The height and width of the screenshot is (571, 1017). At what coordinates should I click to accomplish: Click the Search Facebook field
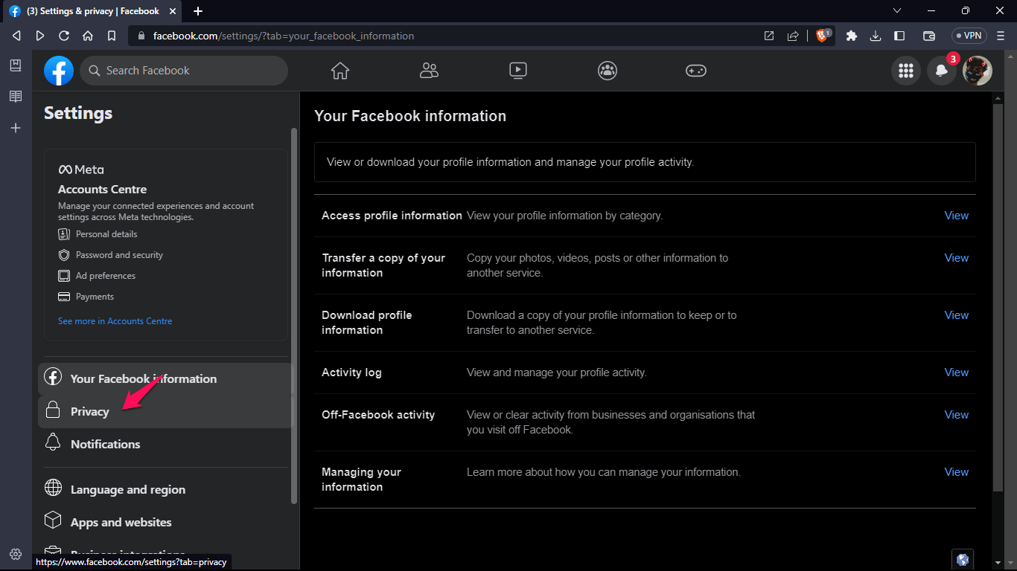pos(184,71)
